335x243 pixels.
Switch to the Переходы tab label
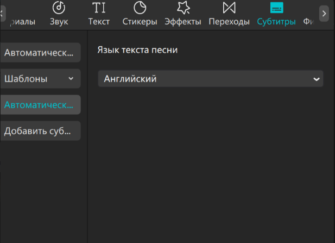(229, 22)
